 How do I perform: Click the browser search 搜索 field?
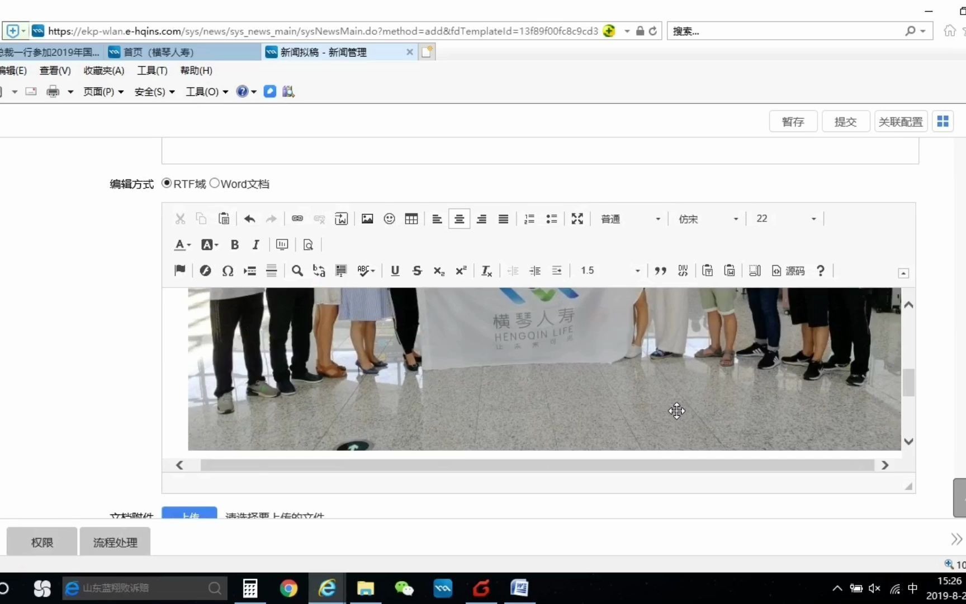coord(785,31)
